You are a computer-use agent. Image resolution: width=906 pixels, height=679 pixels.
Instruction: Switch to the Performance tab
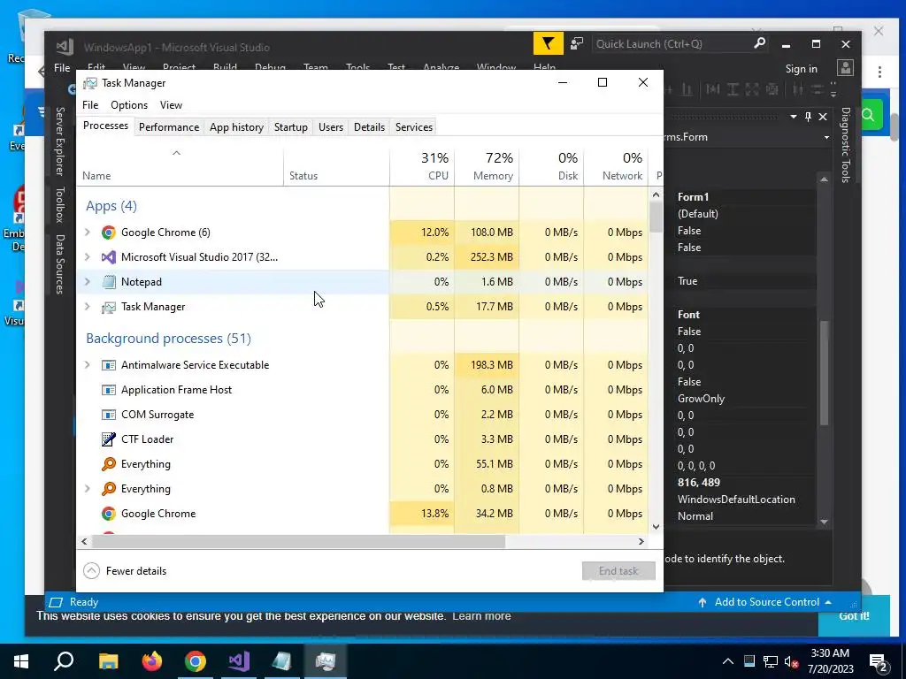click(x=169, y=127)
